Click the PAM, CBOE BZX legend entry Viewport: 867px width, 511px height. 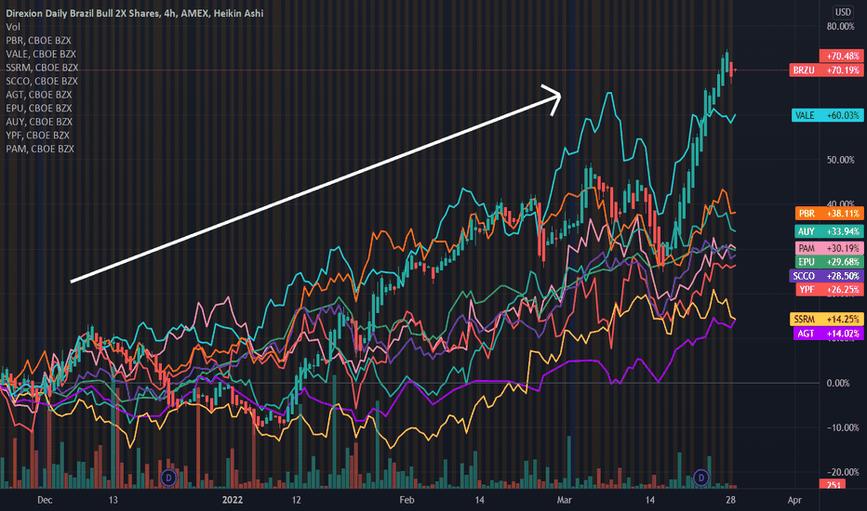pyautogui.click(x=40, y=149)
